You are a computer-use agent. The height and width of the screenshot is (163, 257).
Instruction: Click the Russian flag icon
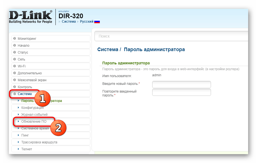[x=97, y=22]
